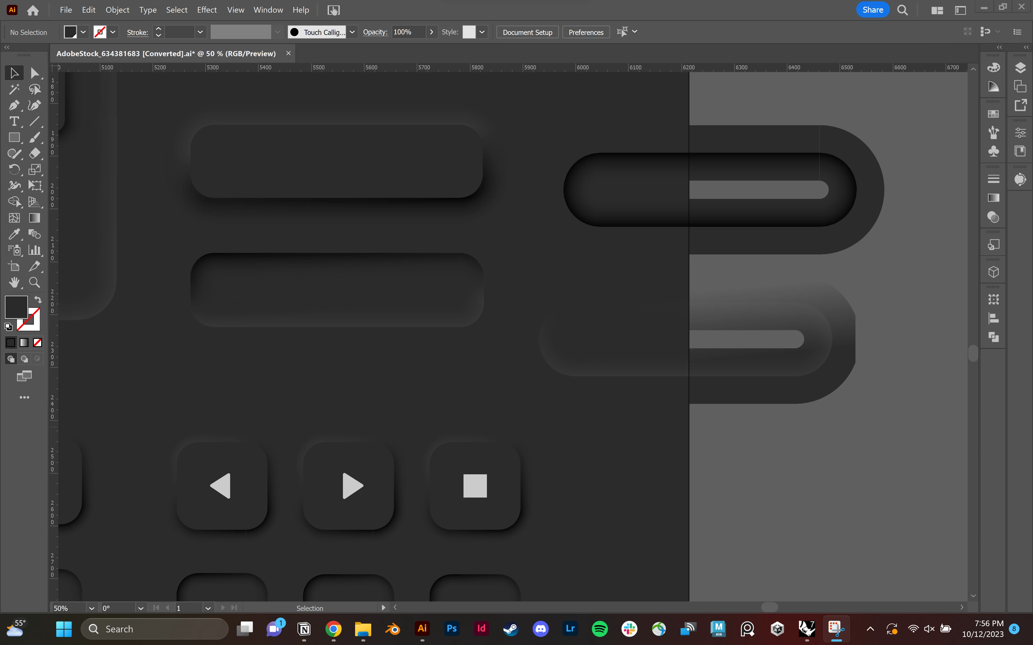This screenshot has height=645, width=1033.
Task: Expand the Touch Calligraphy brush dropdown
Action: (352, 32)
